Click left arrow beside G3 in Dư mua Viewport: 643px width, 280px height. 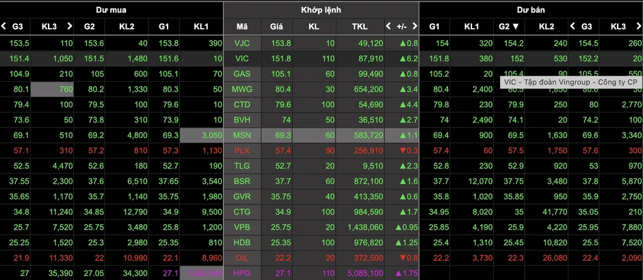(x=3, y=26)
